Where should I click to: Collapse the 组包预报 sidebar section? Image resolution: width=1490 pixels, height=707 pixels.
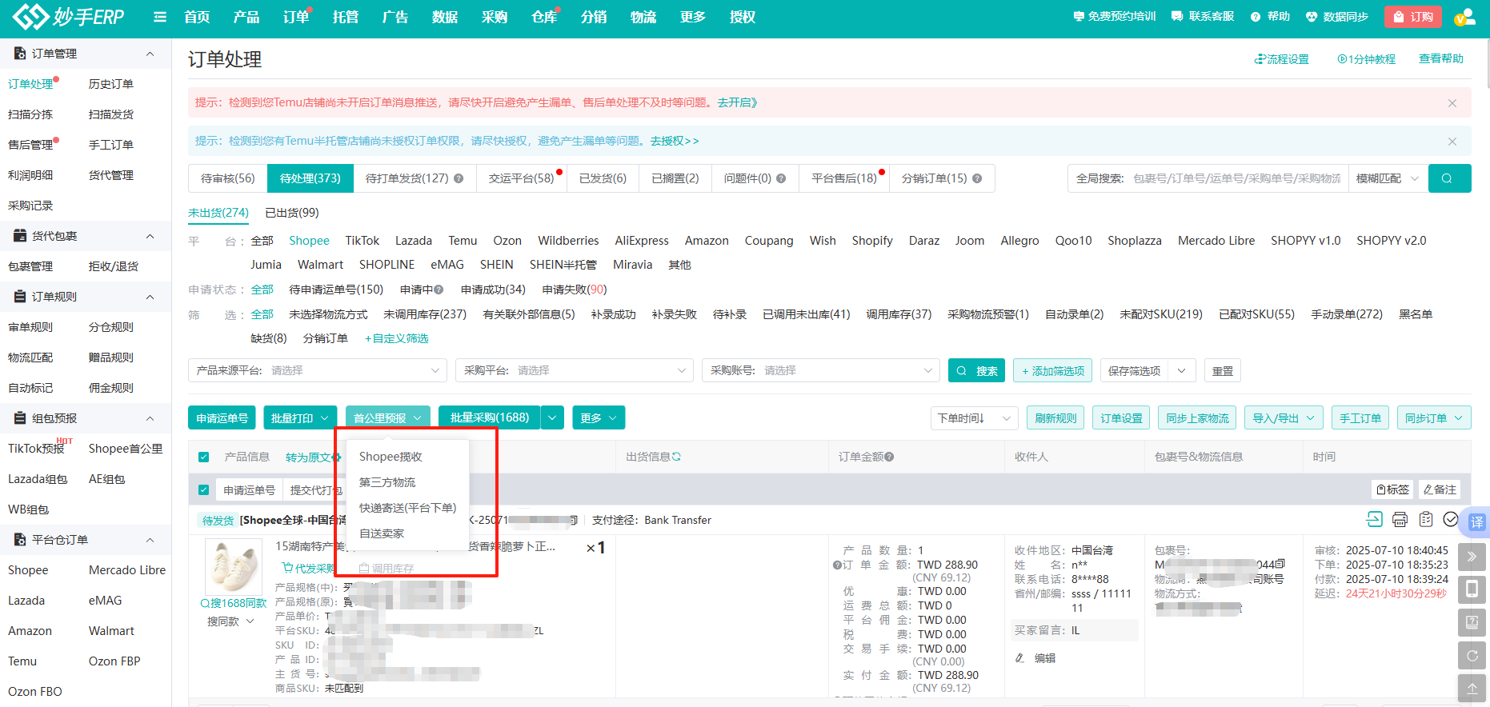click(x=150, y=418)
